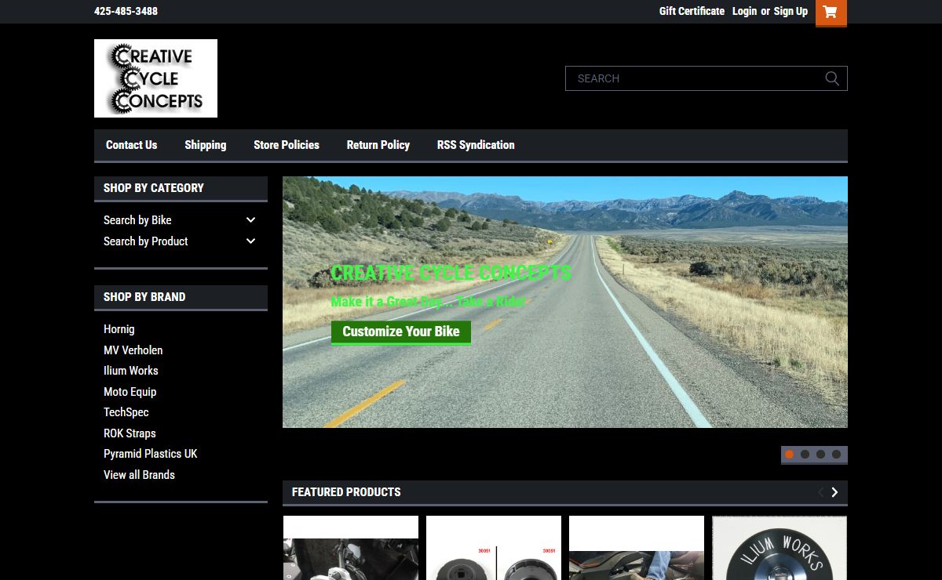This screenshot has width=942, height=580.
Task: Go to next featured products arrow
Action: 834,492
